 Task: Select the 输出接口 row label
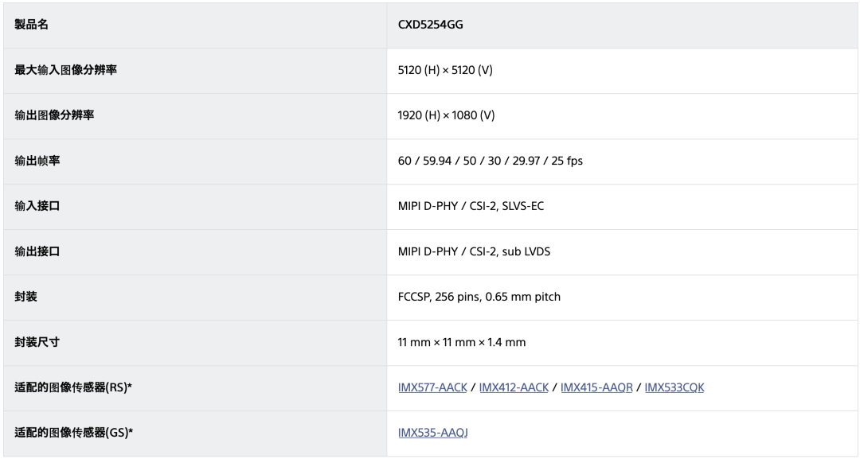[37, 251]
